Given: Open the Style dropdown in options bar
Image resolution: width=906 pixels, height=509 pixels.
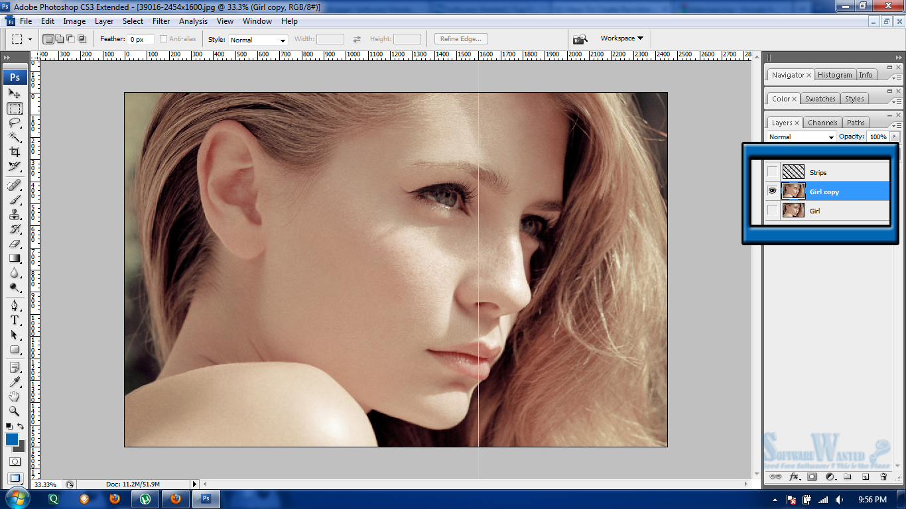Looking at the screenshot, I should [x=258, y=40].
